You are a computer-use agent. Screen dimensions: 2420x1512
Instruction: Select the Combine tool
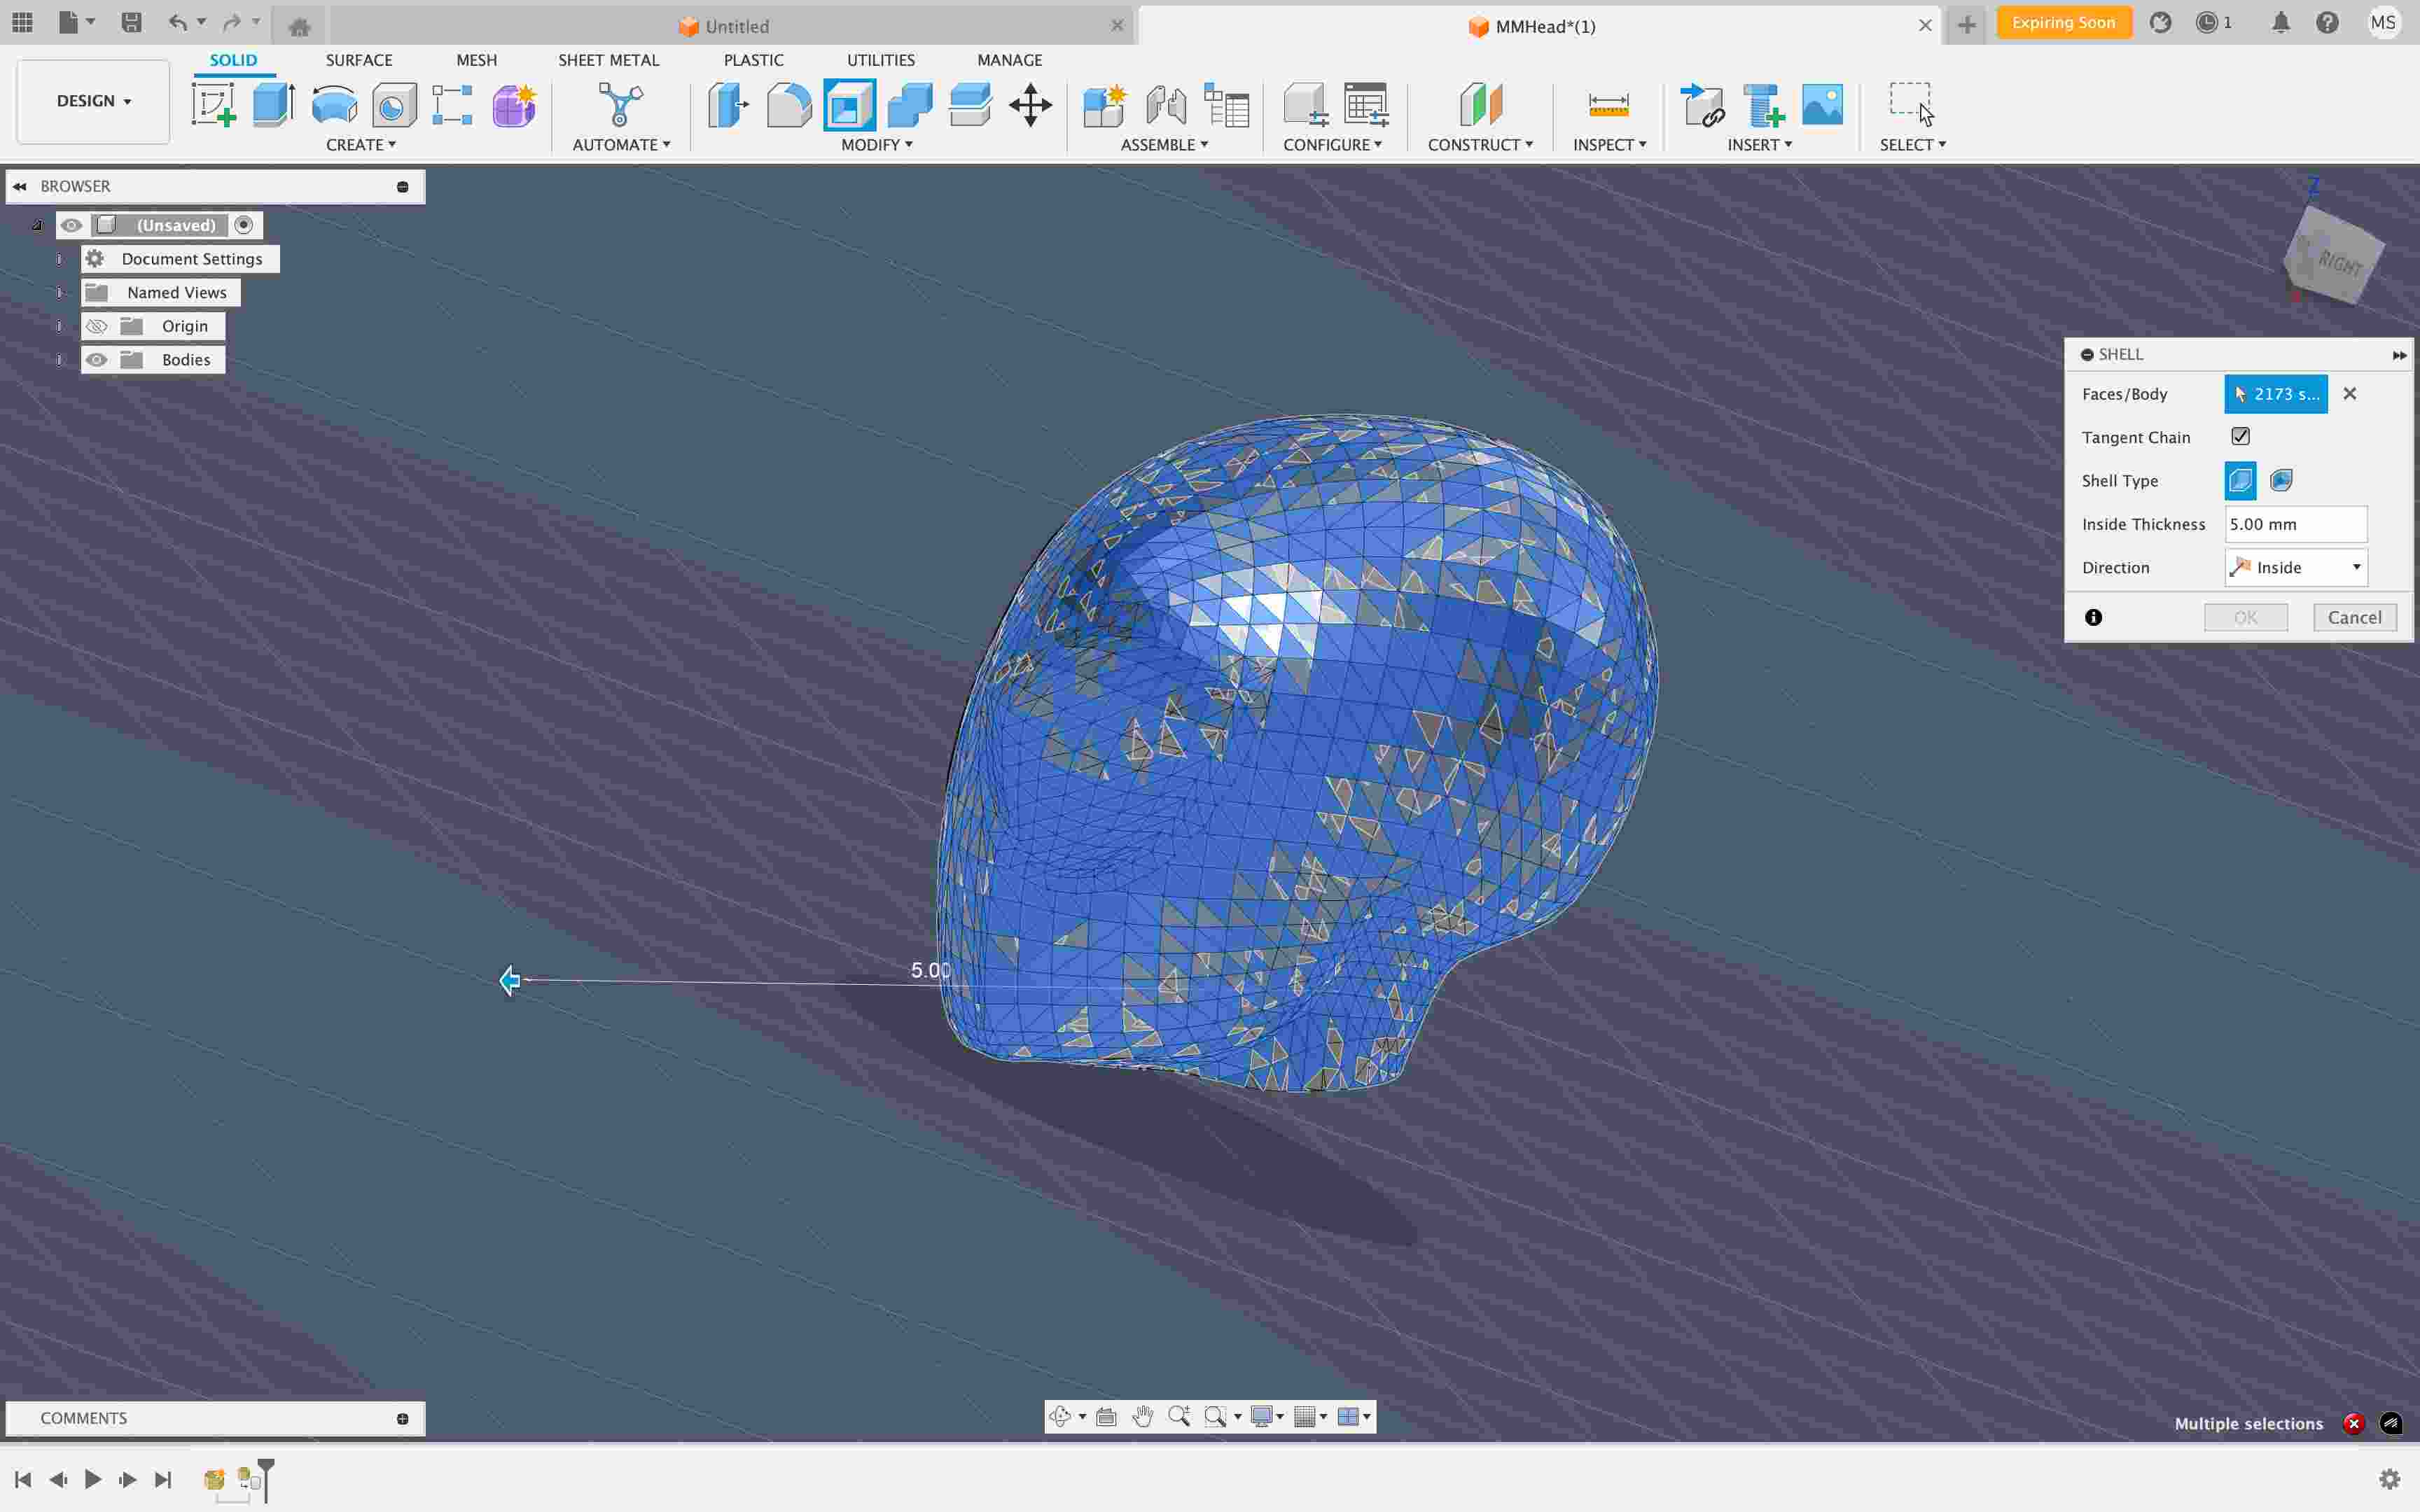pyautogui.click(x=910, y=105)
